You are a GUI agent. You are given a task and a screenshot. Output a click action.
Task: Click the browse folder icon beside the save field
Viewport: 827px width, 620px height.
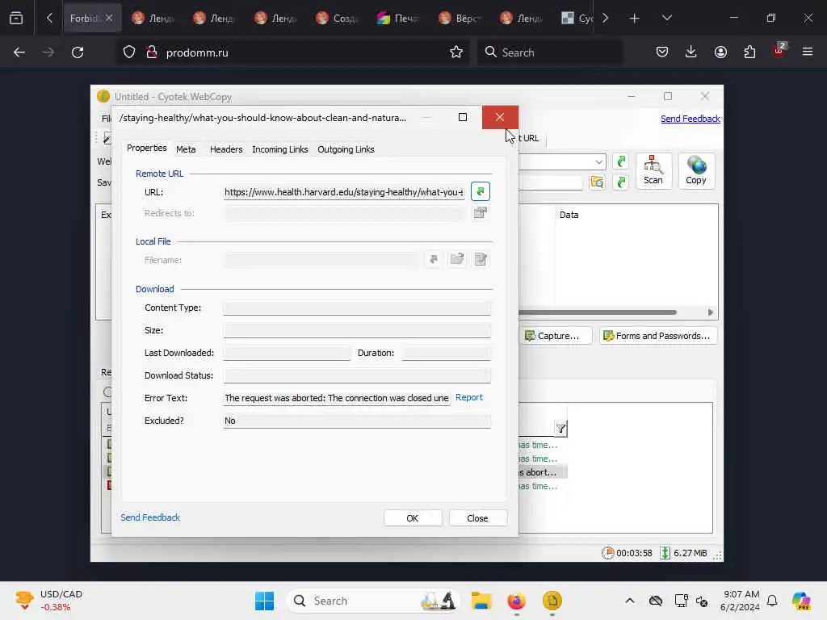coord(597,182)
